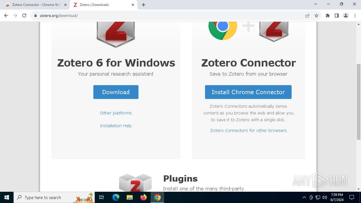
Task: Open the notifications action center icon
Action: tap(352, 197)
